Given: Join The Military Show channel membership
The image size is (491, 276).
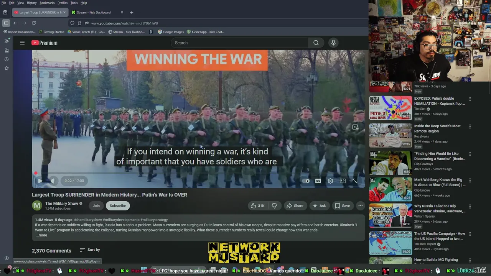Looking at the screenshot, I should click(96, 206).
